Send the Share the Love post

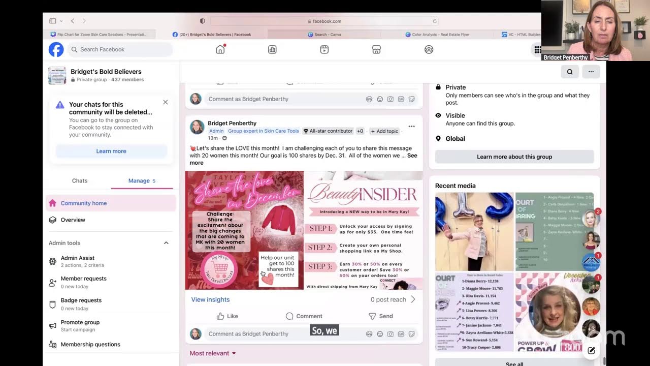coord(380,316)
